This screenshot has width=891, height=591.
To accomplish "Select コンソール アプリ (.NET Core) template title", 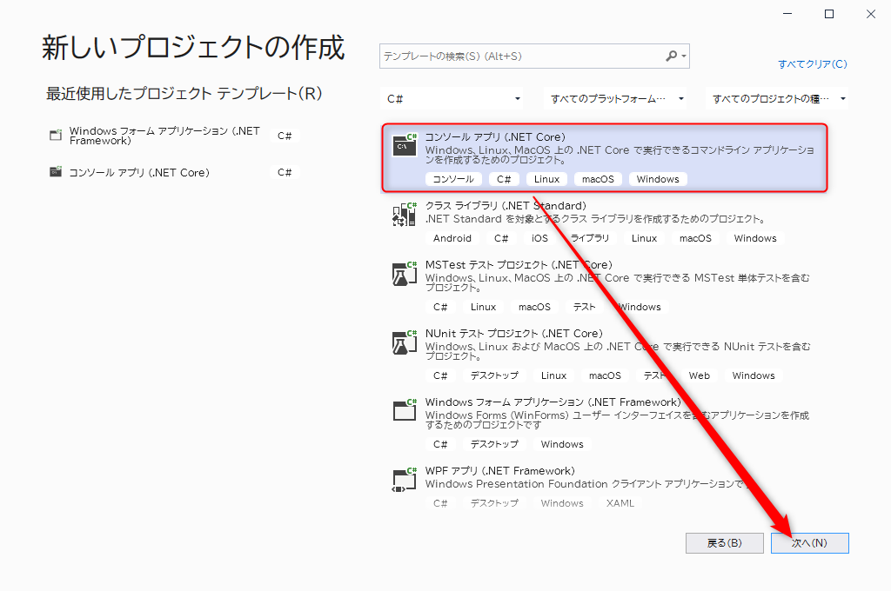I will (x=495, y=136).
